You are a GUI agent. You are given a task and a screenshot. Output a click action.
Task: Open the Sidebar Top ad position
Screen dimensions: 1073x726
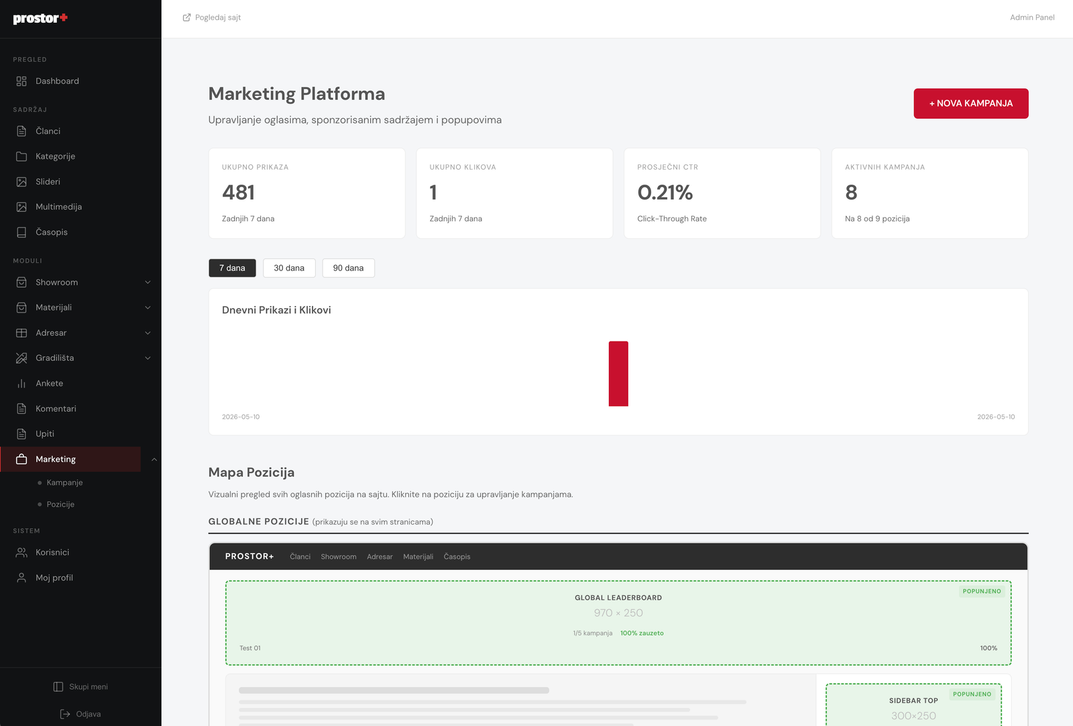tap(913, 705)
